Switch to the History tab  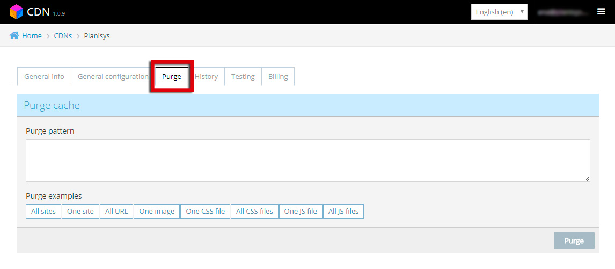coord(206,77)
